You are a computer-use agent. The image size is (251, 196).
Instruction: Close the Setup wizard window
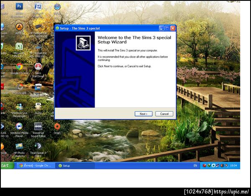pos(172,28)
